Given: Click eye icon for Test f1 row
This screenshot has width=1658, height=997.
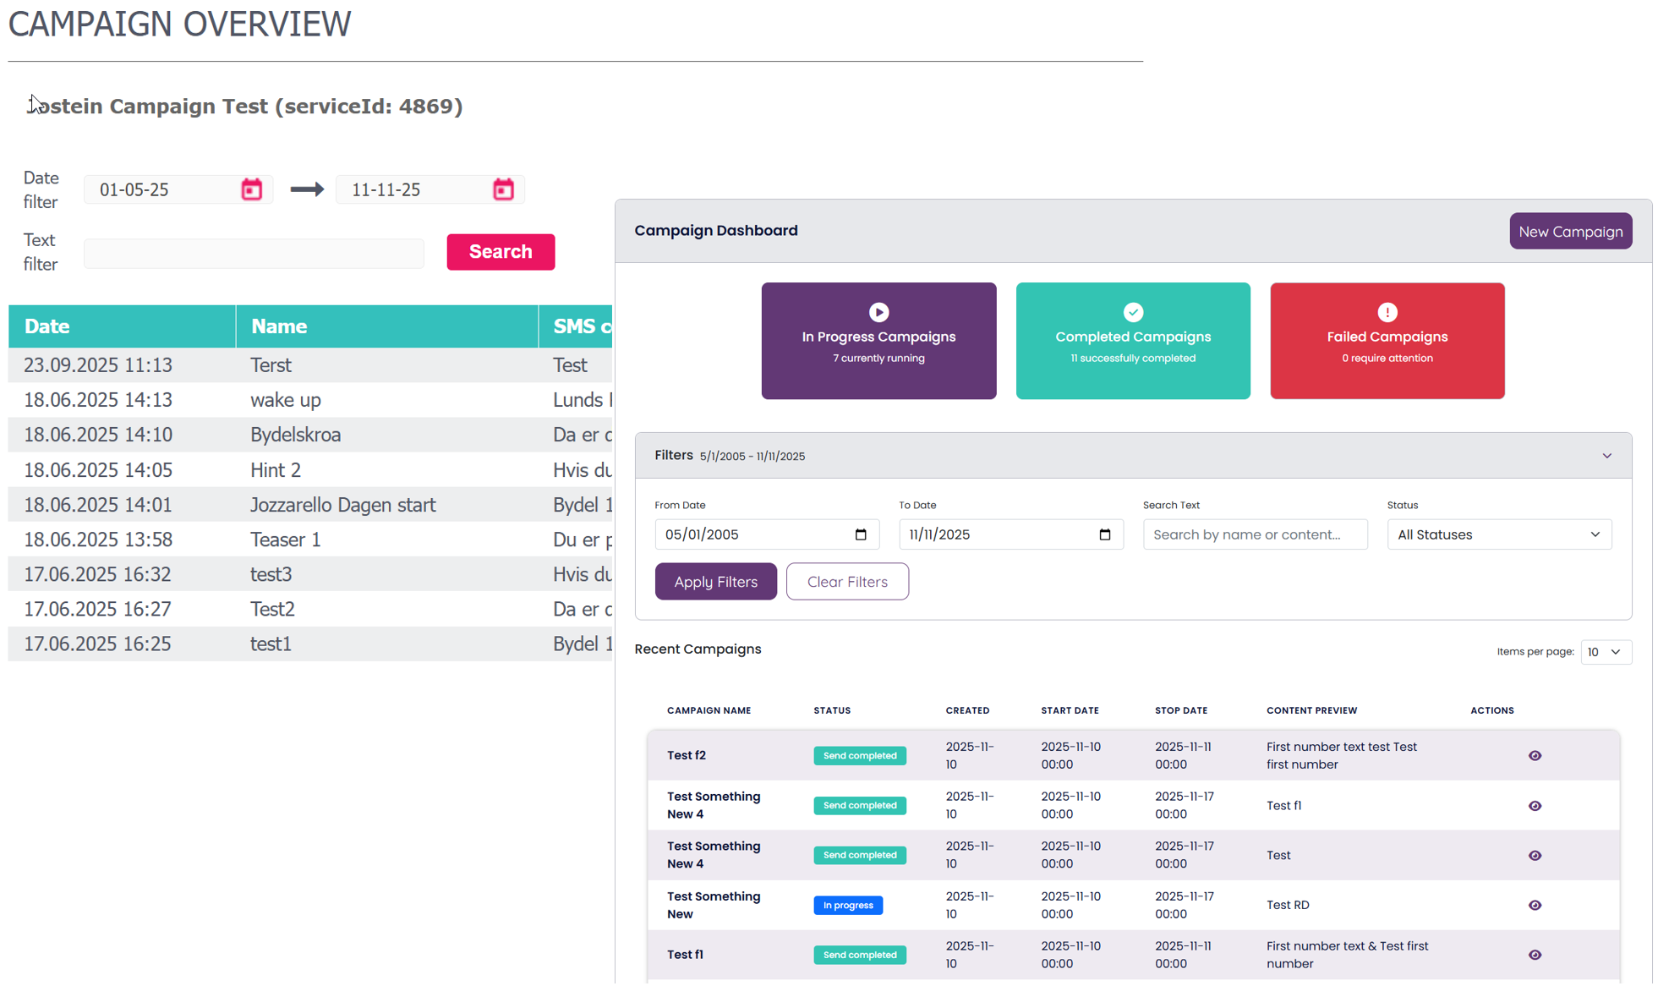Looking at the screenshot, I should (1535, 955).
